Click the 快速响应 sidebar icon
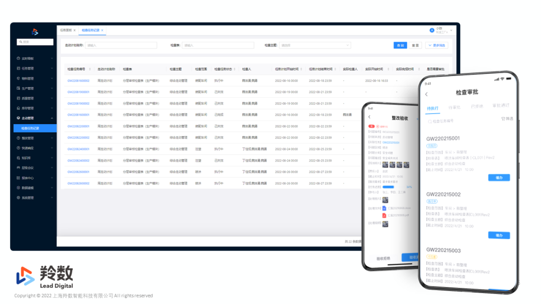This screenshot has height=304, width=541. [x=19, y=147]
